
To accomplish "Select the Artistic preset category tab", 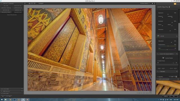I will [x=6, y=10].
